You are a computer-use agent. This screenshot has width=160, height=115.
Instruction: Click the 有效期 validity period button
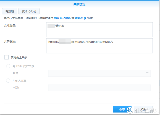(x=10, y=11)
